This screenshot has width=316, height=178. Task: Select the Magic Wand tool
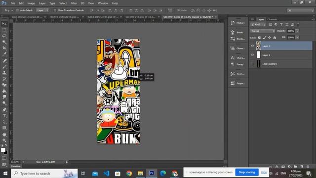point(4,42)
